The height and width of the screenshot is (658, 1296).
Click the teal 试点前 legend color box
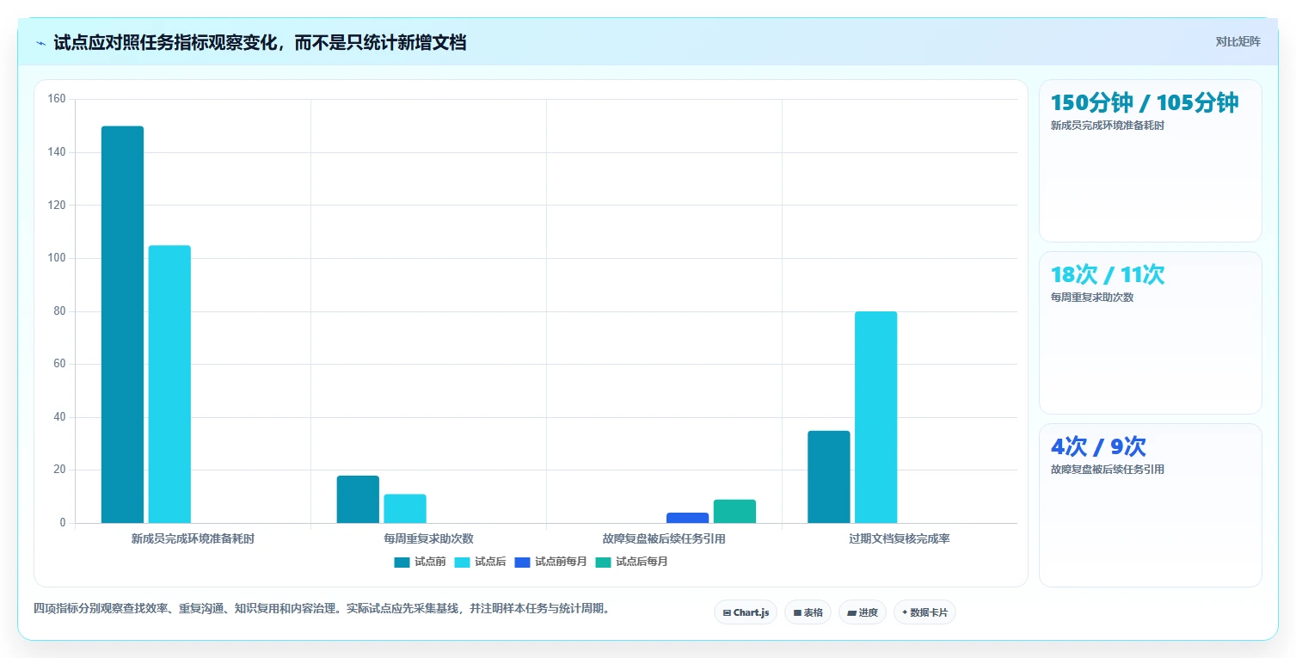(402, 563)
